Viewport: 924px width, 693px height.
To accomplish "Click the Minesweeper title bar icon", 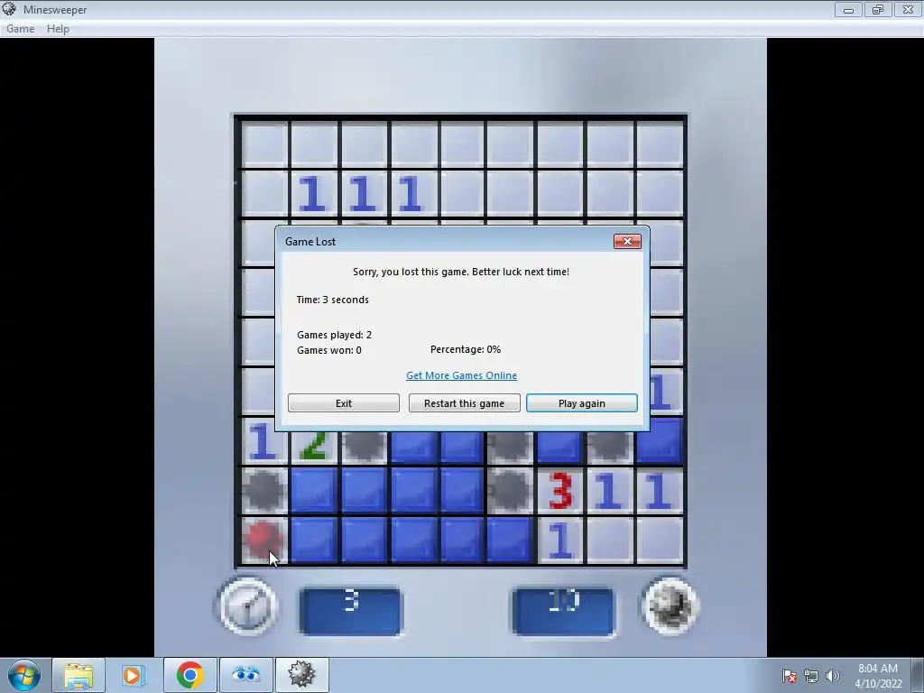I will click(9, 9).
